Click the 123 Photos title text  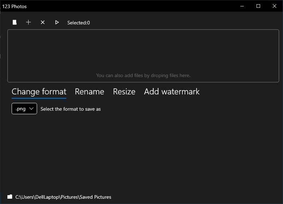tap(14, 6)
